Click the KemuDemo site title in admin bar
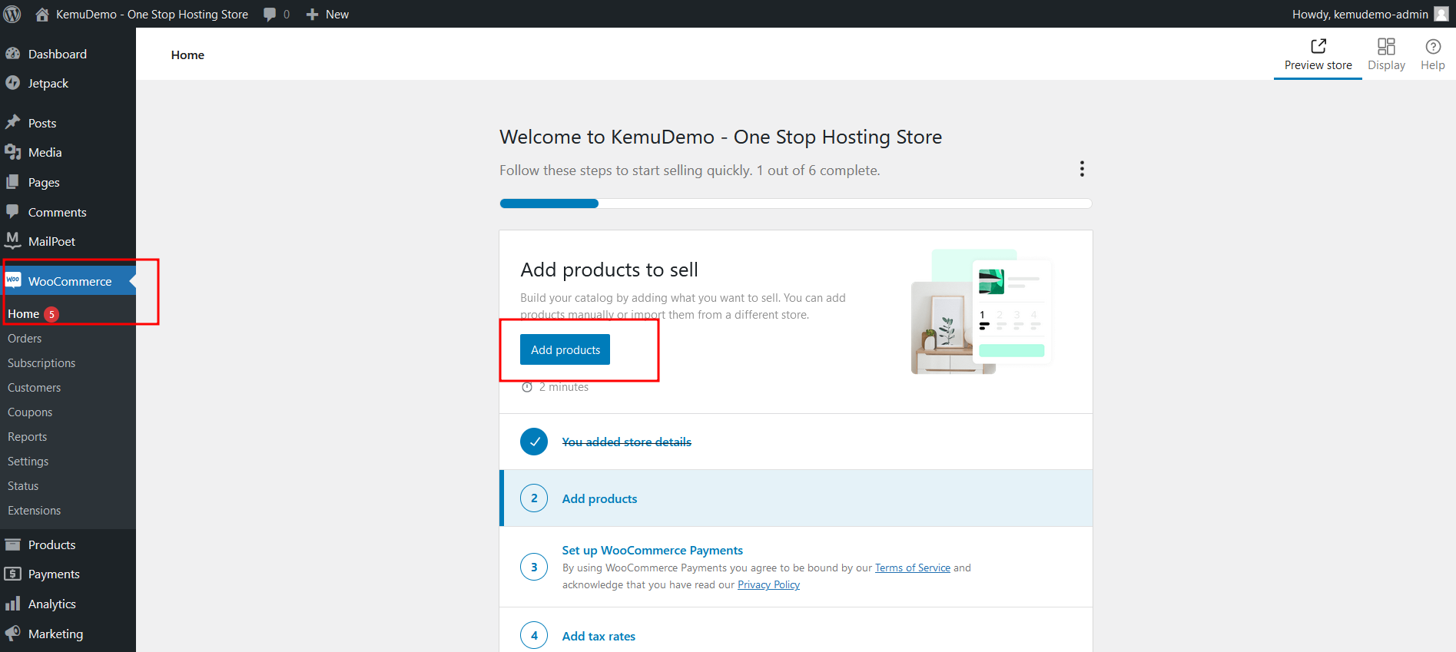Image resolution: width=1456 pixels, height=652 pixels. (x=152, y=14)
